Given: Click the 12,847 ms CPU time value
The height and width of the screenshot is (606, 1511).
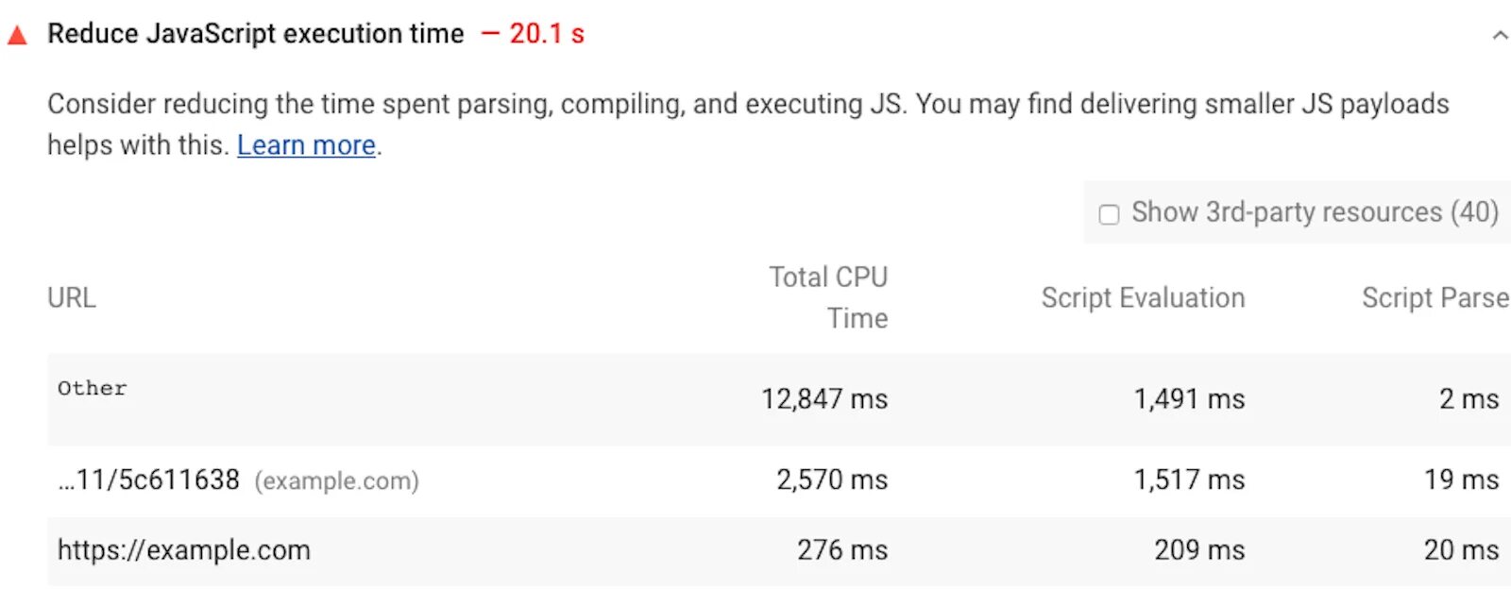Looking at the screenshot, I should [824, 399].
